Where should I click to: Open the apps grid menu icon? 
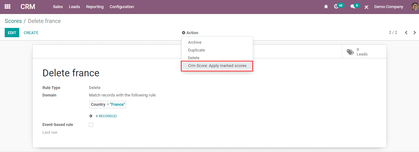7,7
